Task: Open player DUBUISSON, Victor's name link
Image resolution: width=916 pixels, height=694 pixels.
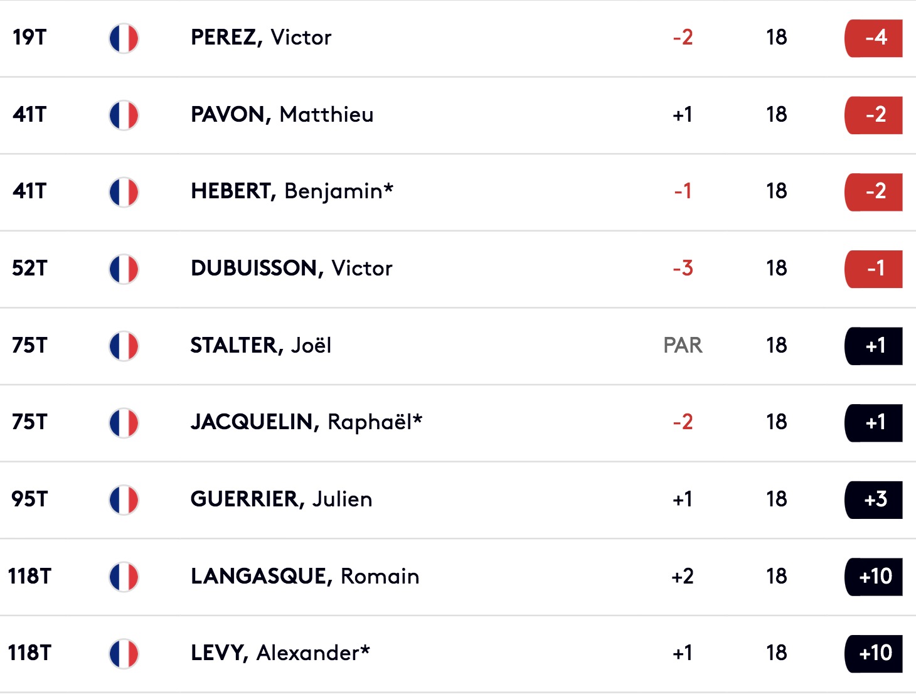Action: 292,268
